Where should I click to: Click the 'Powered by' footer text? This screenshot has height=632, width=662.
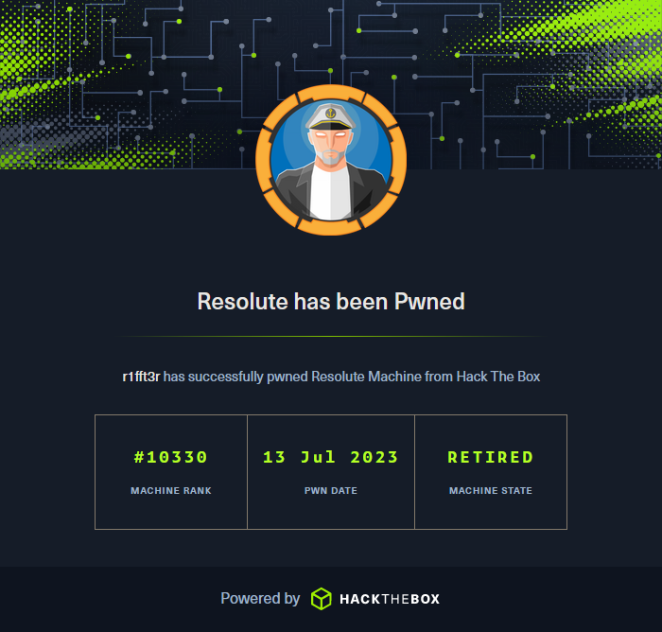[260, 598]
